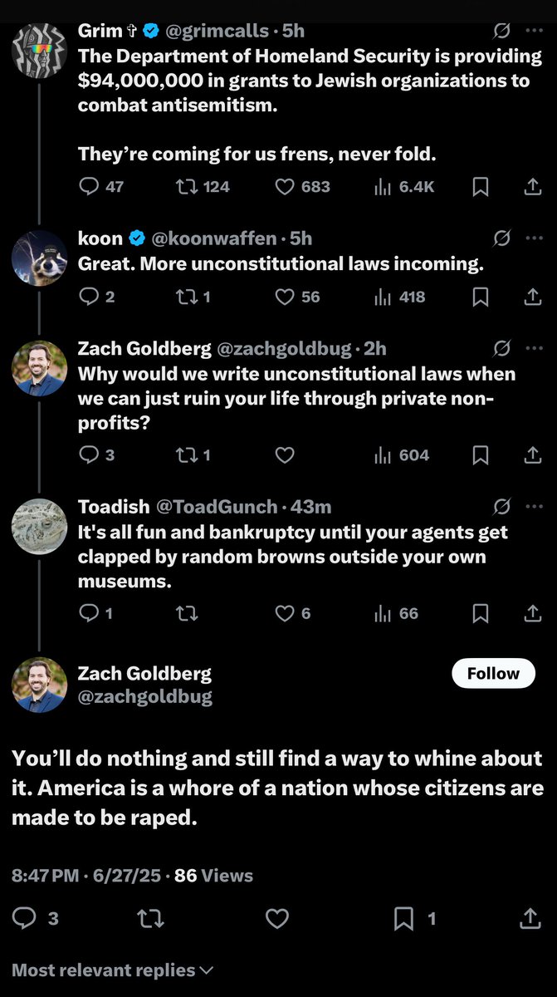Click the Grok icon on Toadish's reply

pyautogui.click(x=501, y=506)
